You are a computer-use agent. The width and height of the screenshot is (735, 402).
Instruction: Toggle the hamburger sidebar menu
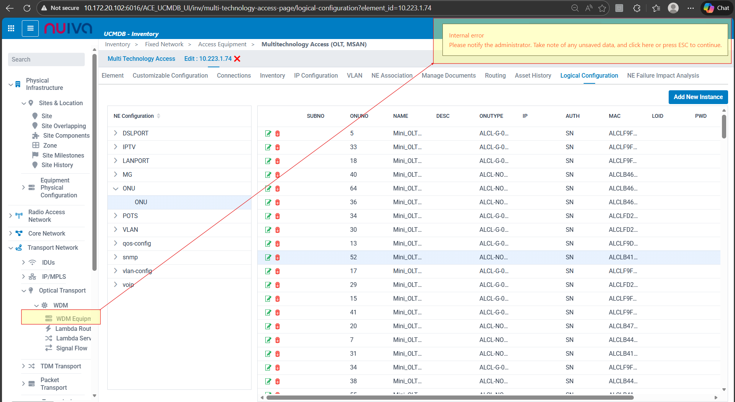[30, 28]
